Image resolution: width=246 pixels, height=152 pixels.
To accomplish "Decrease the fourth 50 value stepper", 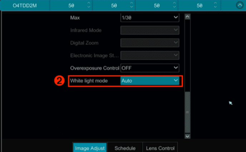I will [215, 7].
